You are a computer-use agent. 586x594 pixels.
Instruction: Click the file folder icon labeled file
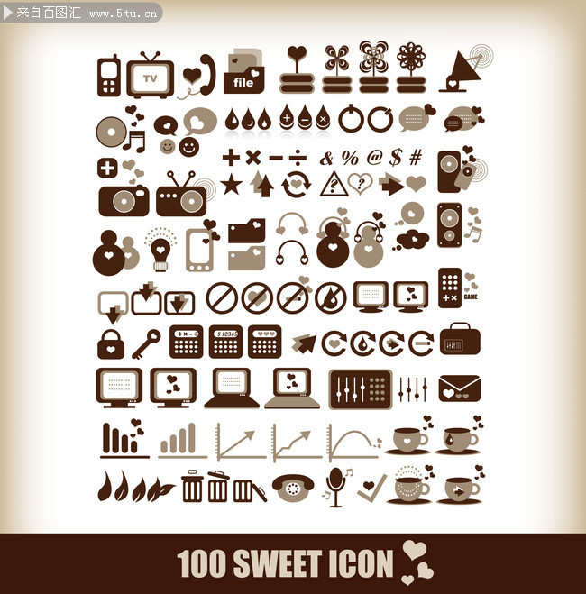pos(244,71)
